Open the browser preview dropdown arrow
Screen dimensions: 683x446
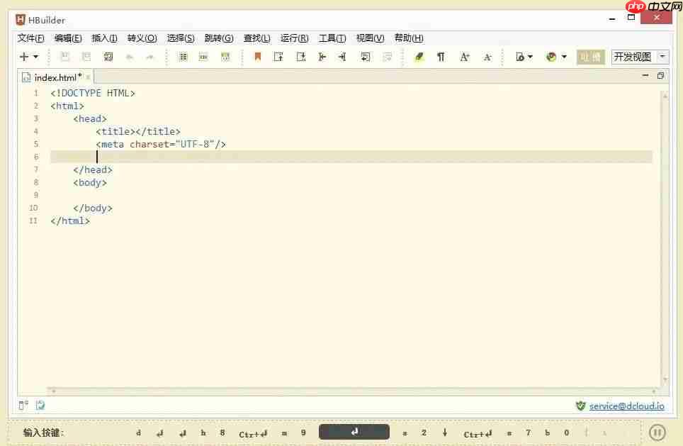[530, 57]
